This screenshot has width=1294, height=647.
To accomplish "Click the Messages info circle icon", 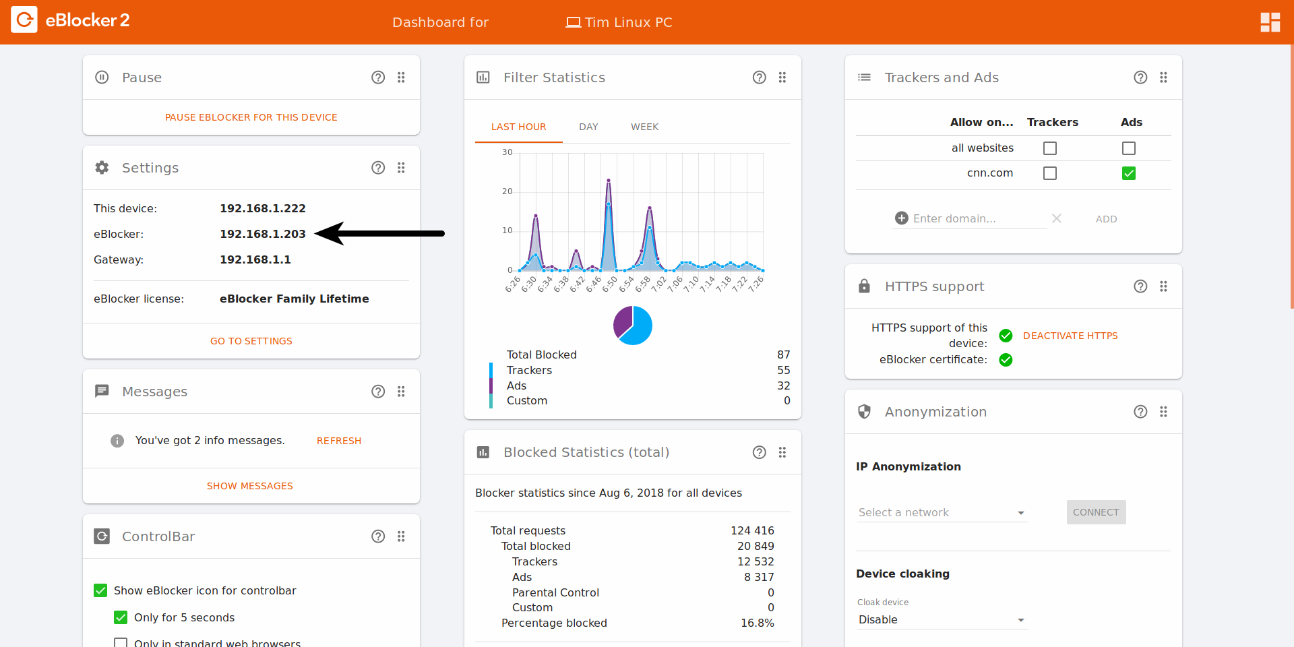I will (117, 441).
